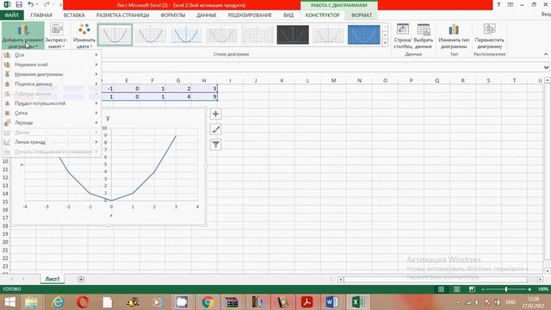Switch to the РЕЦЕНЗИРОВАНИЕ tab
The width and height of the screenshot is (551, 310).
coord(250,15)
